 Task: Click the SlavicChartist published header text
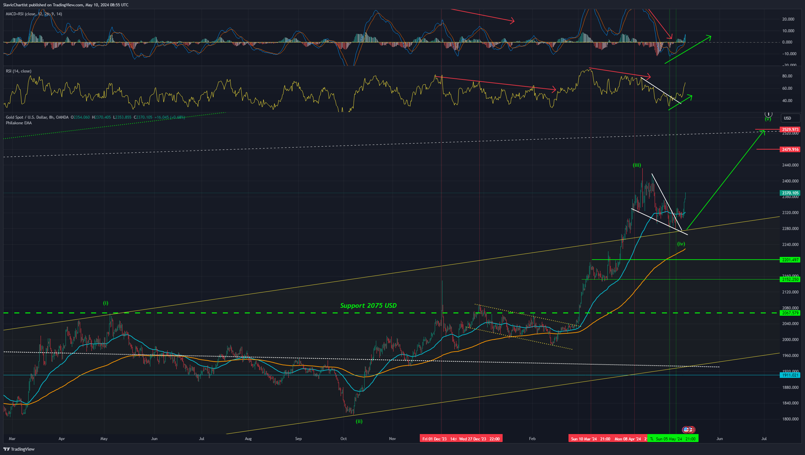[x=66, y=5]
